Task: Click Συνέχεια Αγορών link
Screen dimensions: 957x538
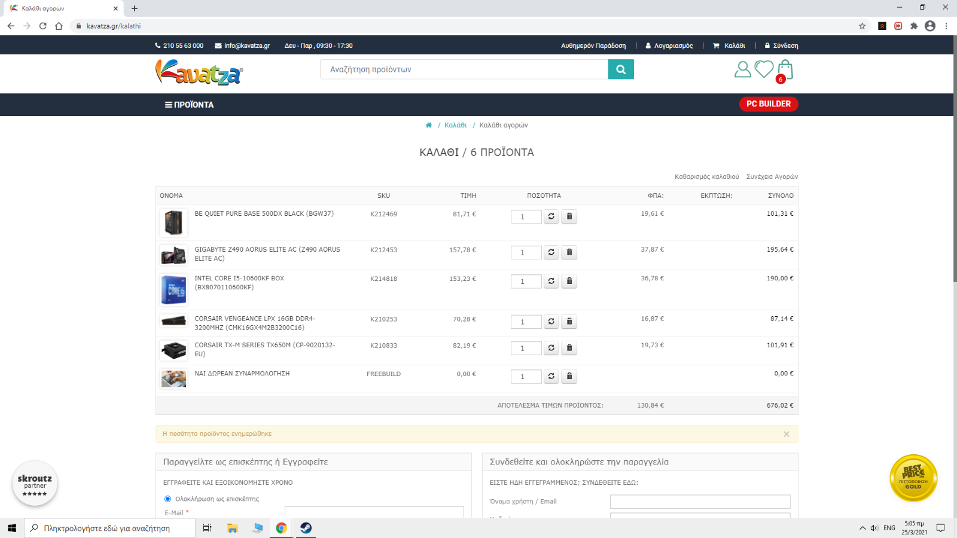Action: 772,176
